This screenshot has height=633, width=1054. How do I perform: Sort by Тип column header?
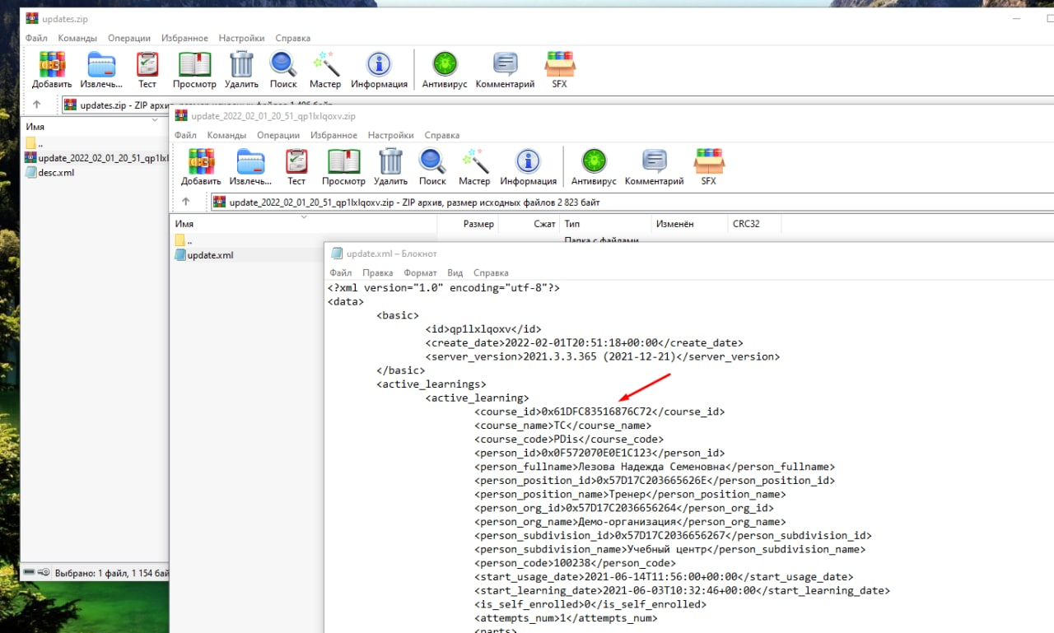point(604,224)
